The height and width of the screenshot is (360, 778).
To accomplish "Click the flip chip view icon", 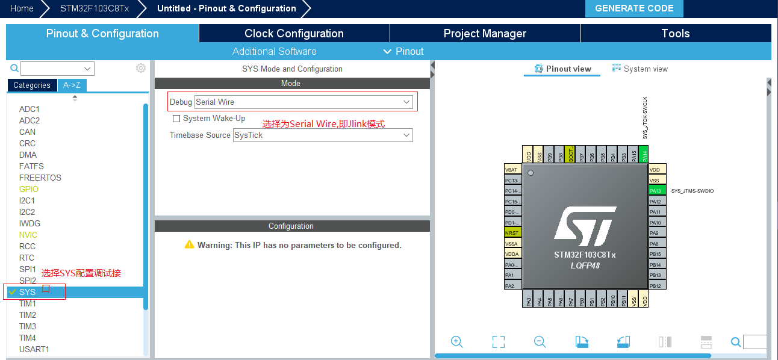I will point(665,342).
